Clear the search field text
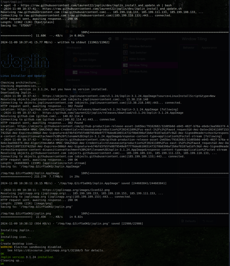The image size is (230, 266). tap(110, 39)
